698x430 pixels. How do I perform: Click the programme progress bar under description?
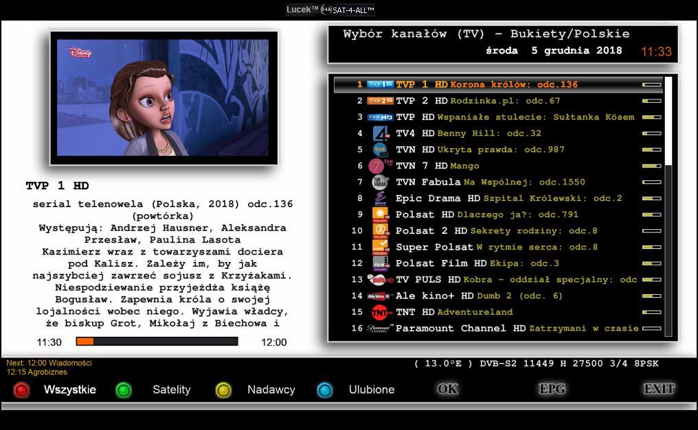(x=157, y=342)
